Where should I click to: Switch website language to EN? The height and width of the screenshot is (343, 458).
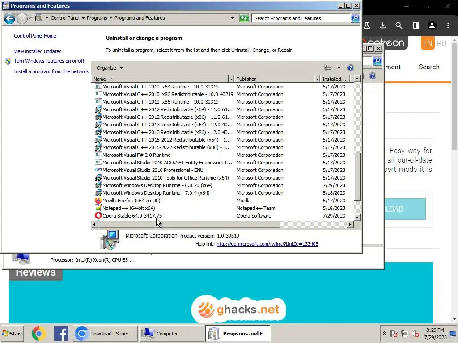pos(427,43)
